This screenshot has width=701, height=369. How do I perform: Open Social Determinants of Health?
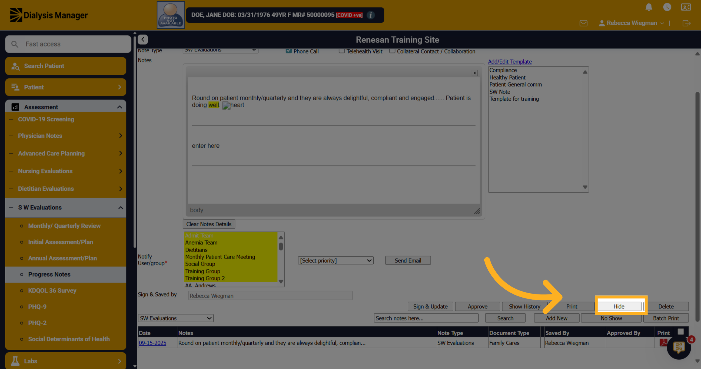pos(69,339)
